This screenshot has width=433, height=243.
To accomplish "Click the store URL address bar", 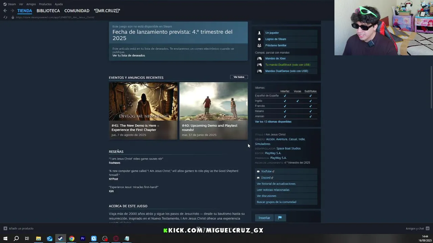I will coord(55,17).
